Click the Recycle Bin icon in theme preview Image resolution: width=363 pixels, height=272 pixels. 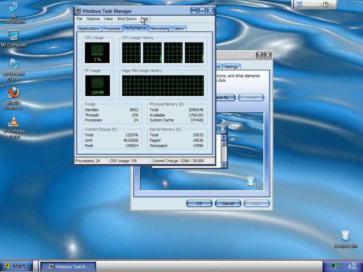tap(251, 182)
